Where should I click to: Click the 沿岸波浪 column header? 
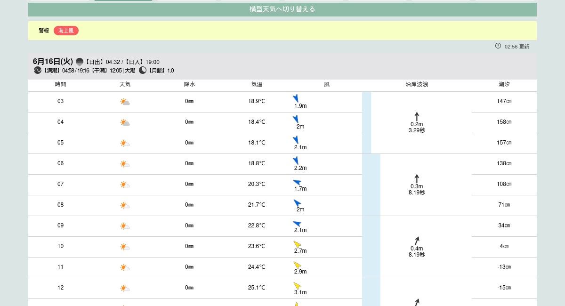[x=417, y=85]
